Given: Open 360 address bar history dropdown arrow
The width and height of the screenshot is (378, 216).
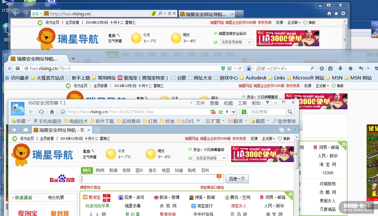Looking at the screenshot, I should tap(234, 112).
